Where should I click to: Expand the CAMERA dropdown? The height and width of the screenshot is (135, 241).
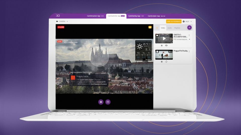tap(62, 21)
